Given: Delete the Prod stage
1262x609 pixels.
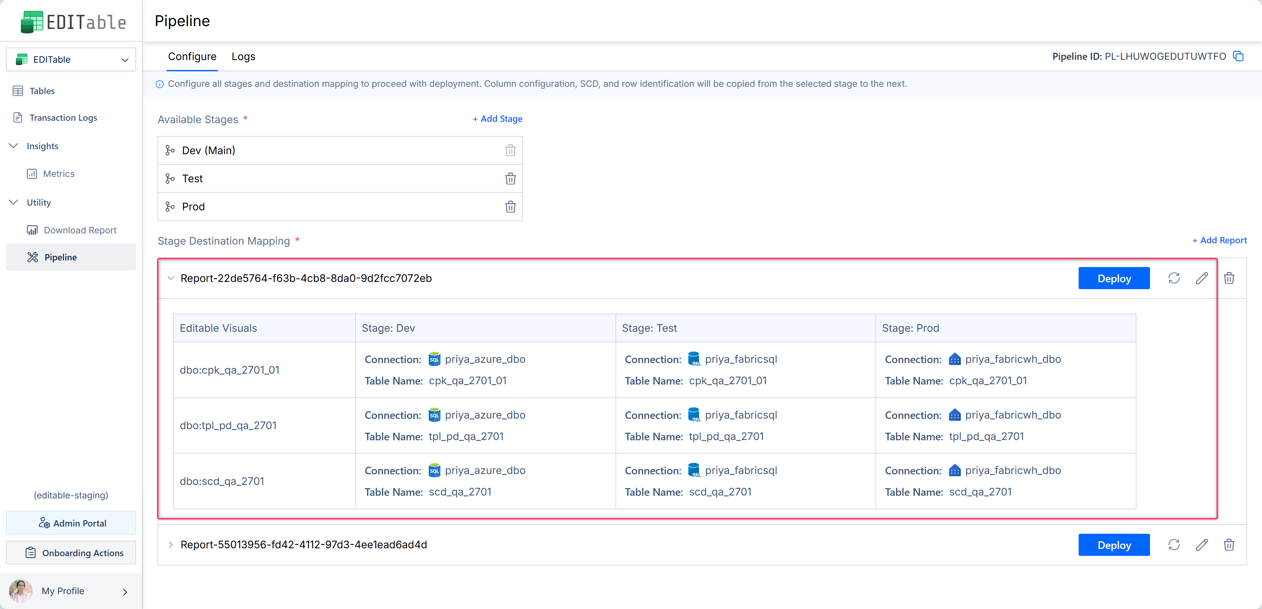Looking at the screenshot, I should tap(510, 207).
